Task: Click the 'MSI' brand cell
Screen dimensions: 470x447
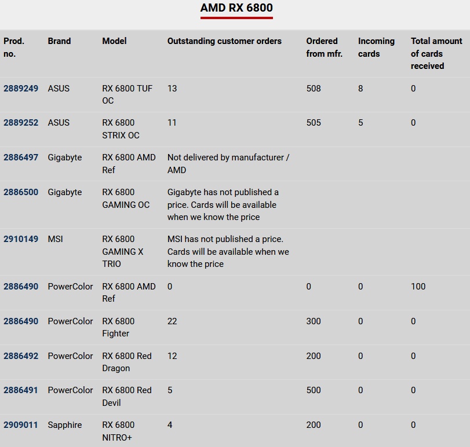Action: point(55,239)
